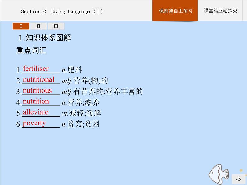Click the answer word poverty
Viewport: 247px width, 185px height.
click(34, 124)
